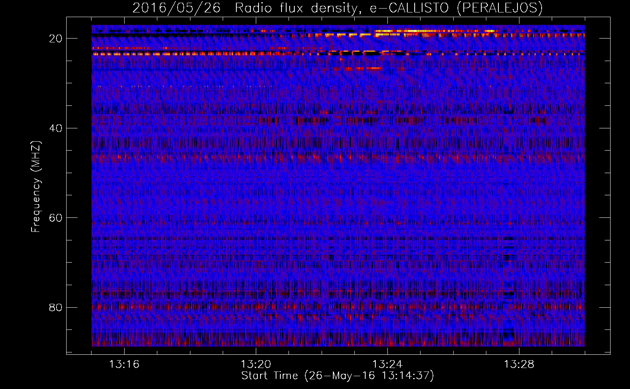630x389 pixels.
Task: Click the 13:20 time tick label
Action: (x=256, y=364)
